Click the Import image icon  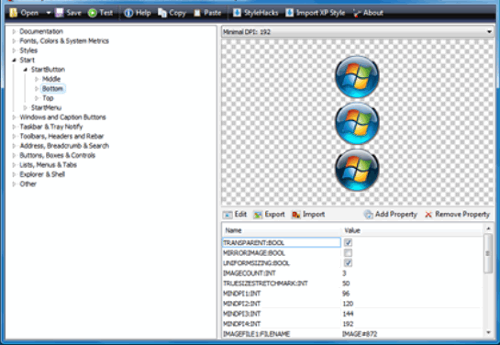click(296, 215)
